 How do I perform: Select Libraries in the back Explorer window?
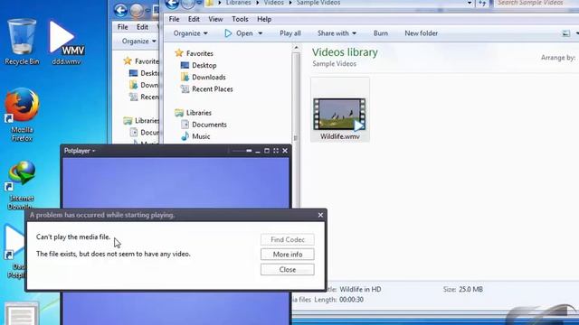coord(147,120)
